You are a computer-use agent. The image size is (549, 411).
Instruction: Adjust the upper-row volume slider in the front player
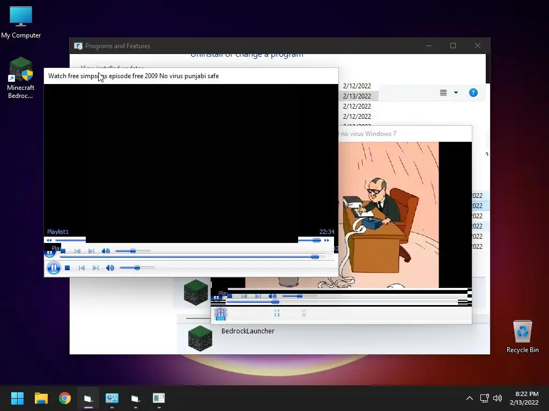pos(133,251)
